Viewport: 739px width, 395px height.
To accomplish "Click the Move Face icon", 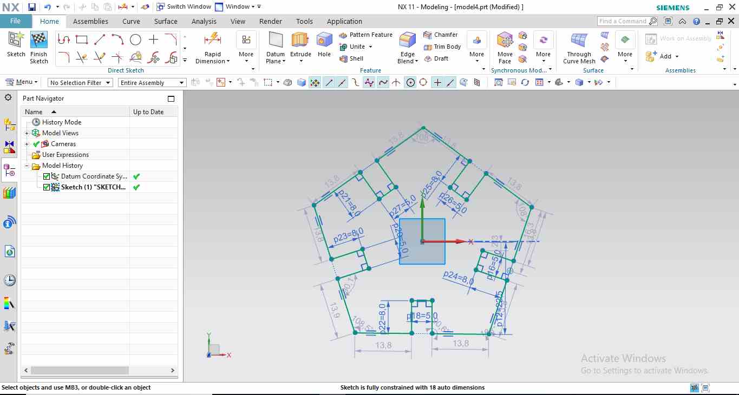I will (505, 40).
